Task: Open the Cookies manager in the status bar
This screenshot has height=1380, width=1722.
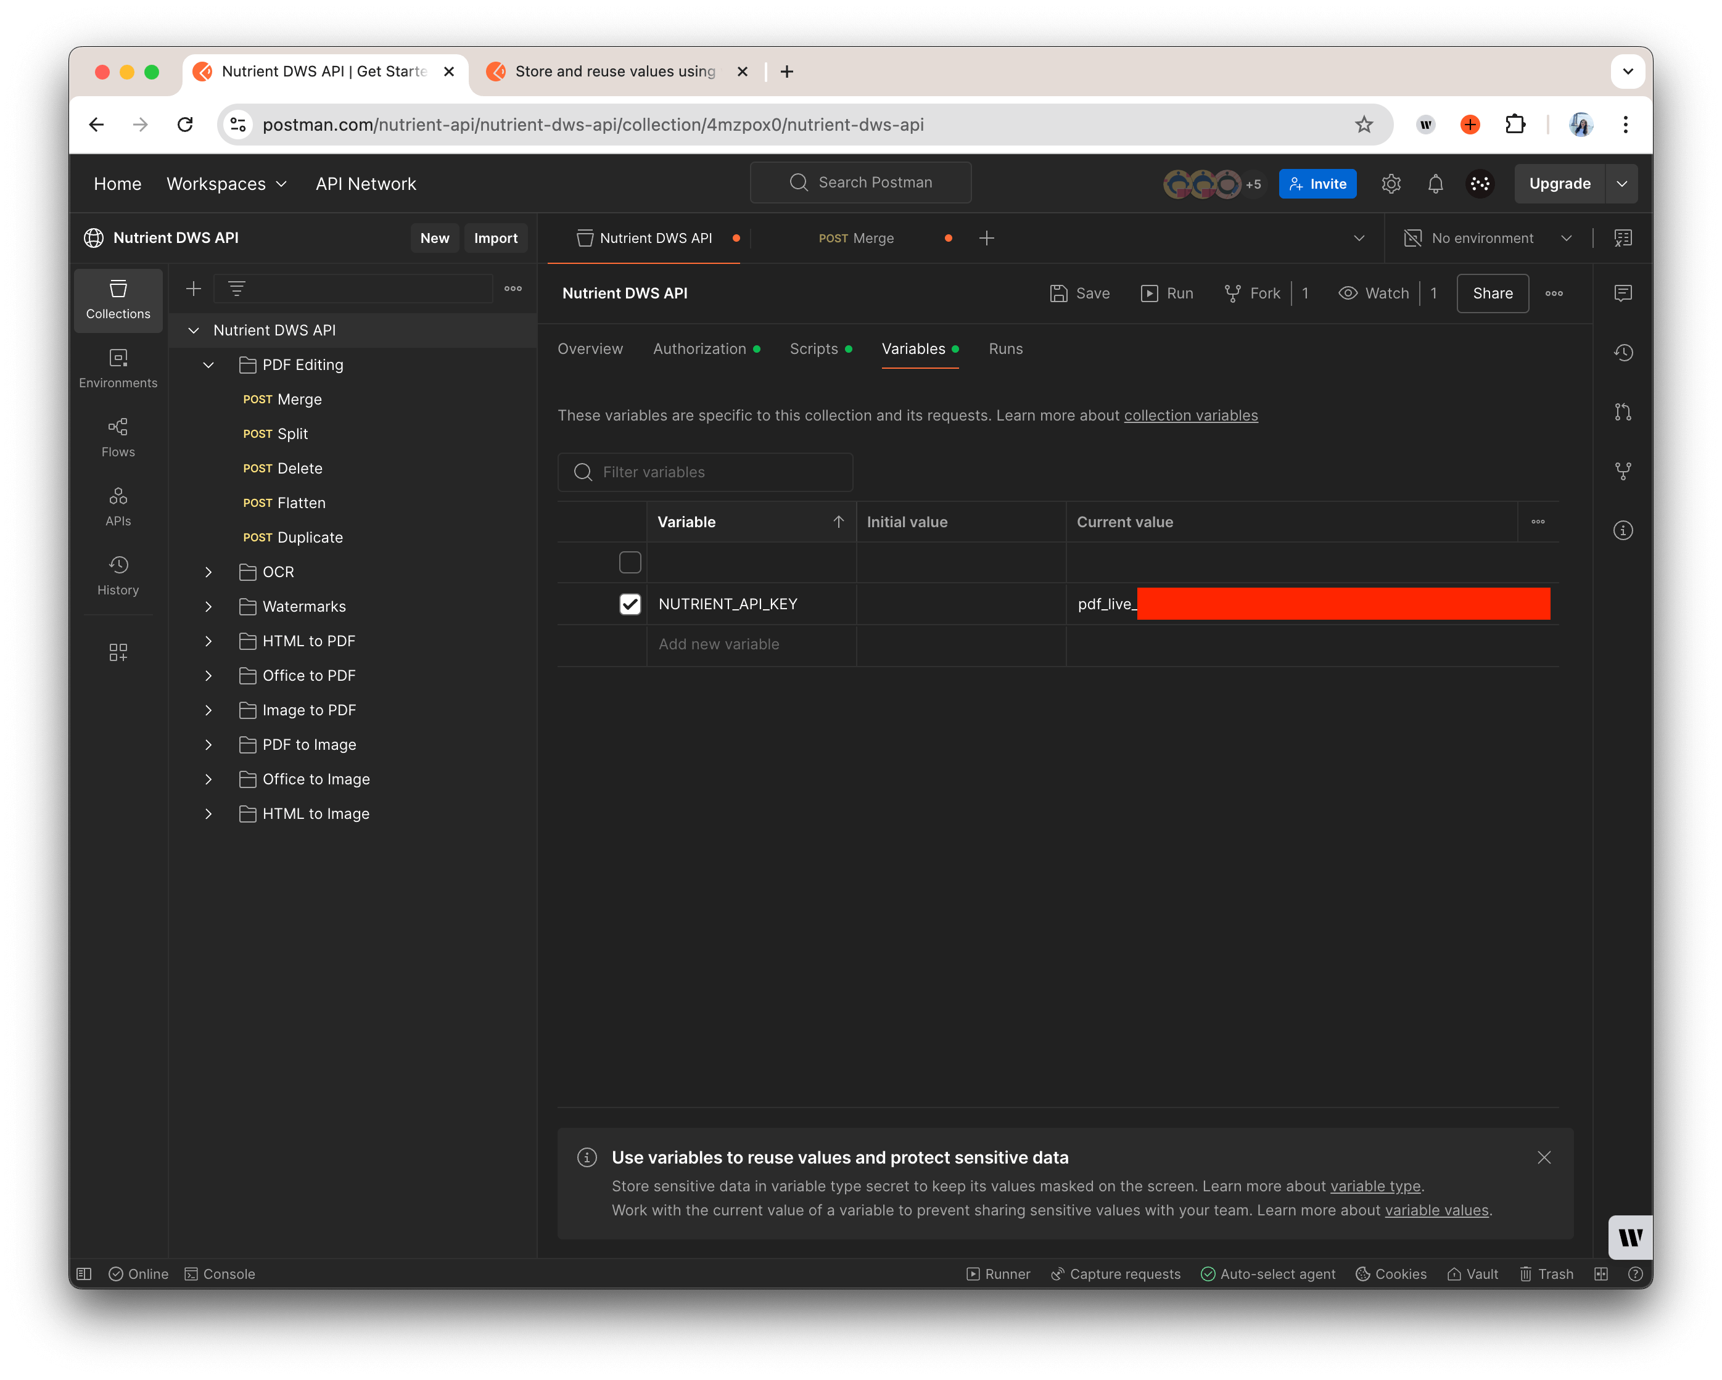Action: pos(1391,1274)
